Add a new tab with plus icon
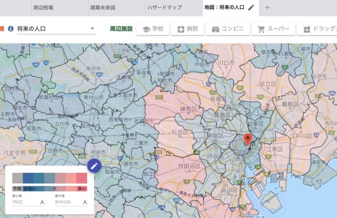 (268, 7)
